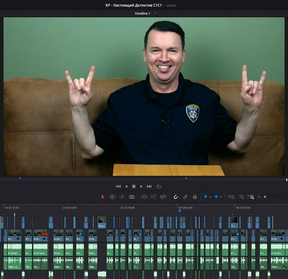
Task: Add a blue marker at the playhead
Action: pyautogui.click(x=216, y=197)
